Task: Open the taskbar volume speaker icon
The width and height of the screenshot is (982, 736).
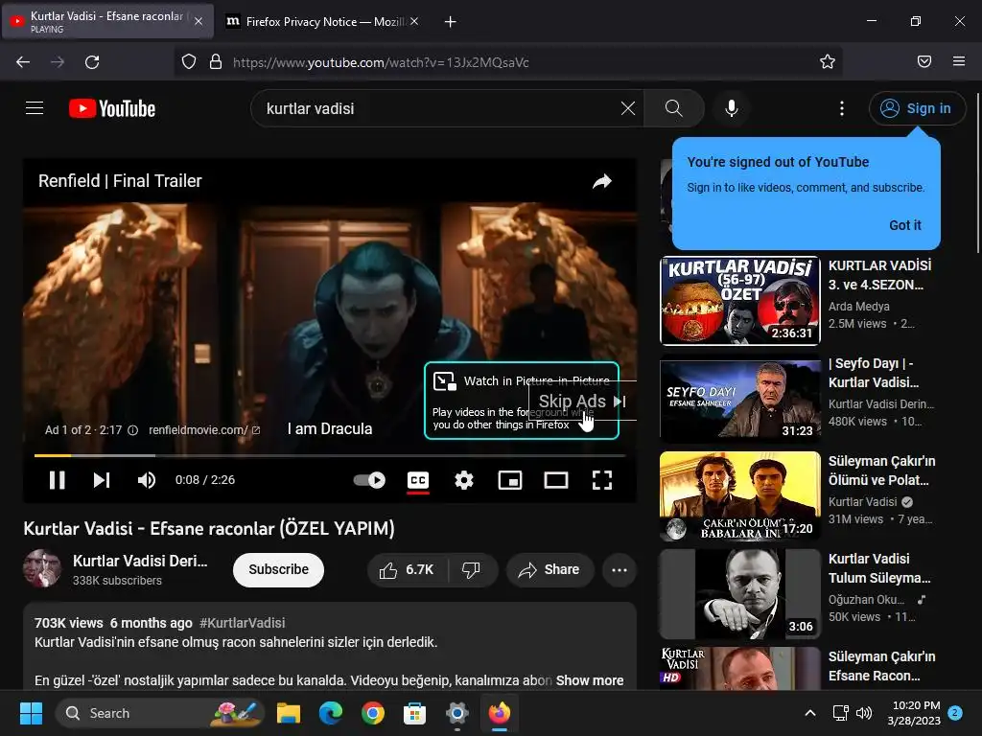Action: [864, 713]
